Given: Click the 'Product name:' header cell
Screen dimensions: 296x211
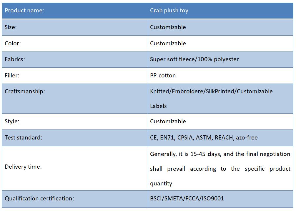Looking at the screenshot, I should coord(75,11).
